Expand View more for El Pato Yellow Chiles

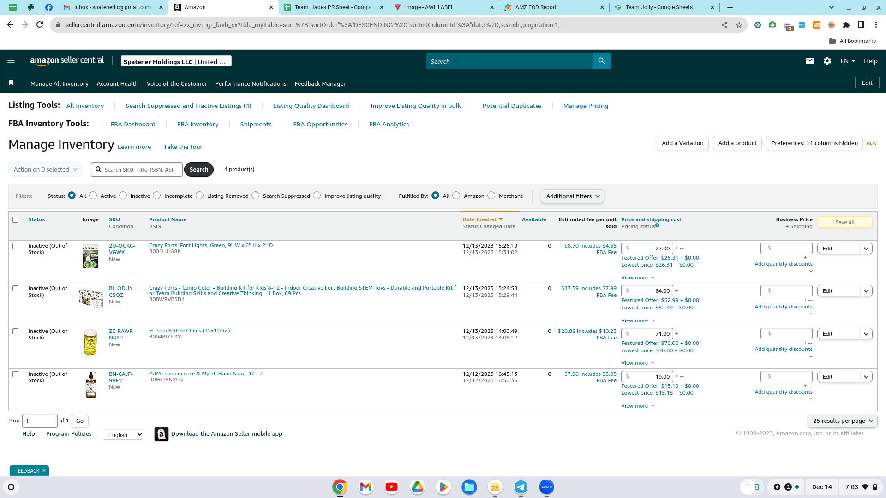[638, 363]
